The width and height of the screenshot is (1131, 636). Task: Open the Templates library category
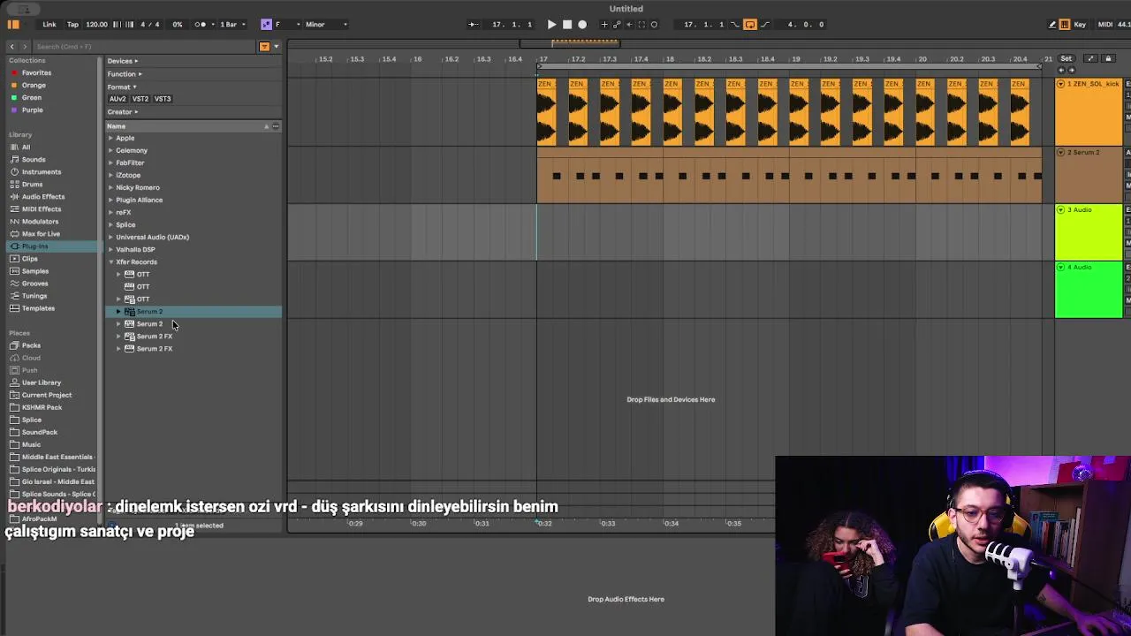(38, 307)
